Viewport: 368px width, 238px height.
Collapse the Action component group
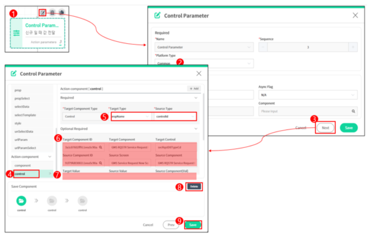click(50, 157)
